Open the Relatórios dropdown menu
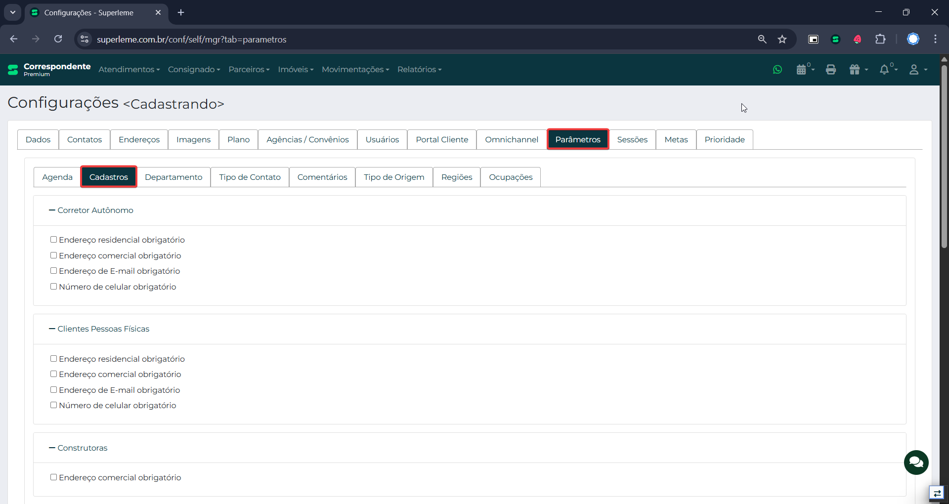This screenshot has height=504, width=949. pos(419,70)
